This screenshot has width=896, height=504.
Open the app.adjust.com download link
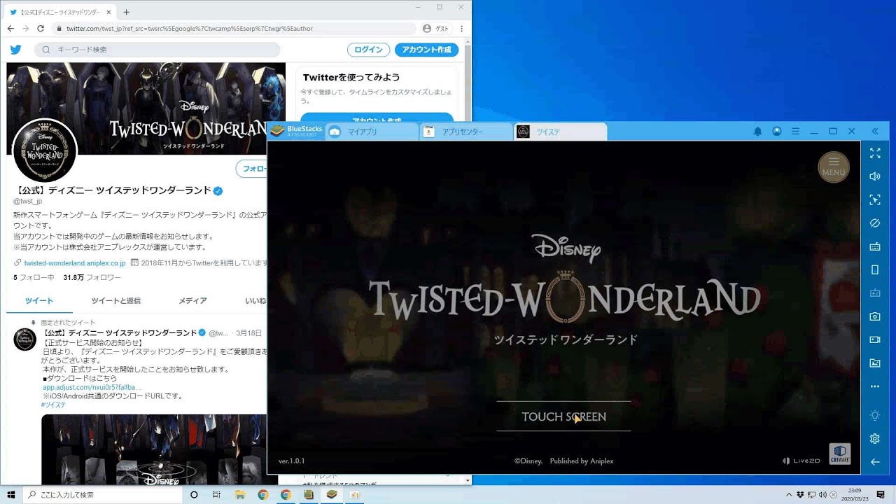92,387
